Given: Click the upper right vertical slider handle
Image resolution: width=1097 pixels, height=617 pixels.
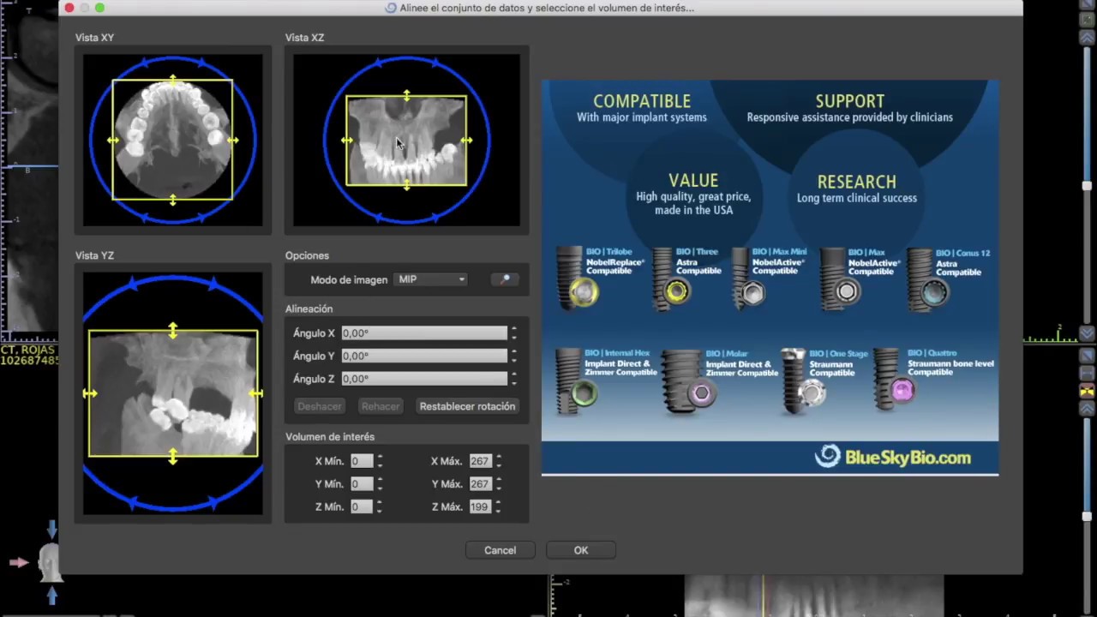Looking at the screenshot, I should (1087, 186).
